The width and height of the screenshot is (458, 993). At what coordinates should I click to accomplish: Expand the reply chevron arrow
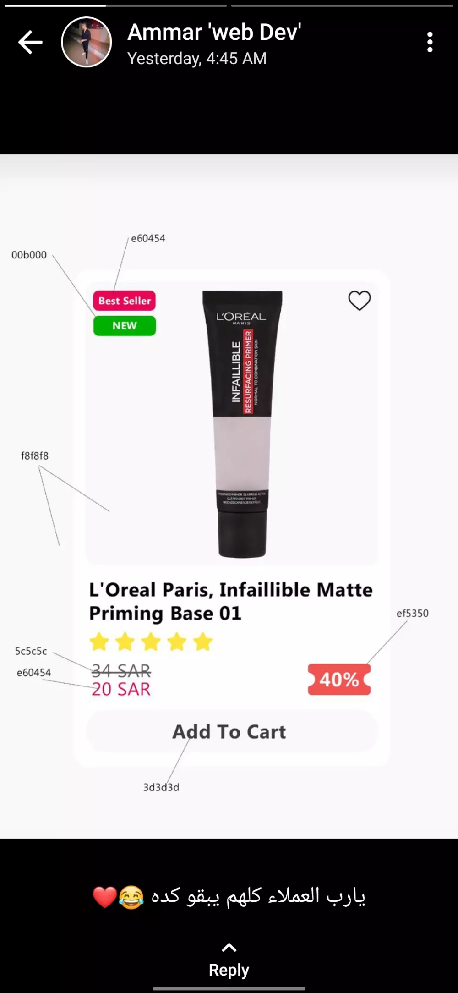229,947
